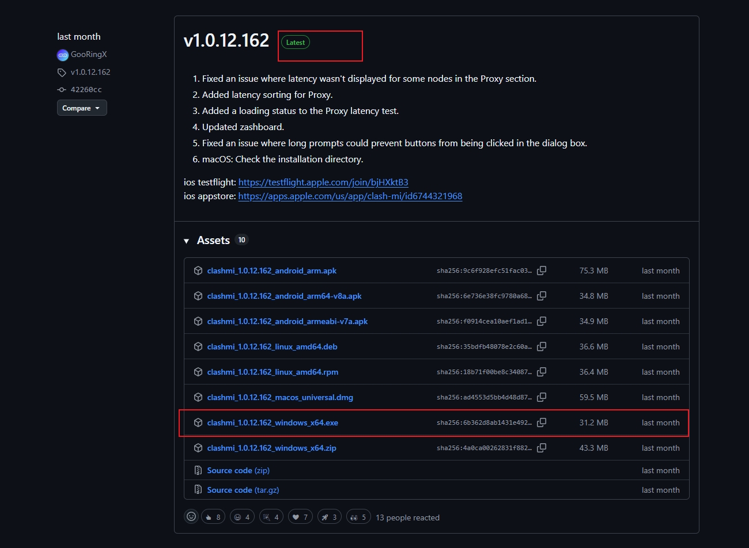The width and height of the screenshot is (749, 548).
Task: Download Source code (zip)
Action: coord(238,470)
